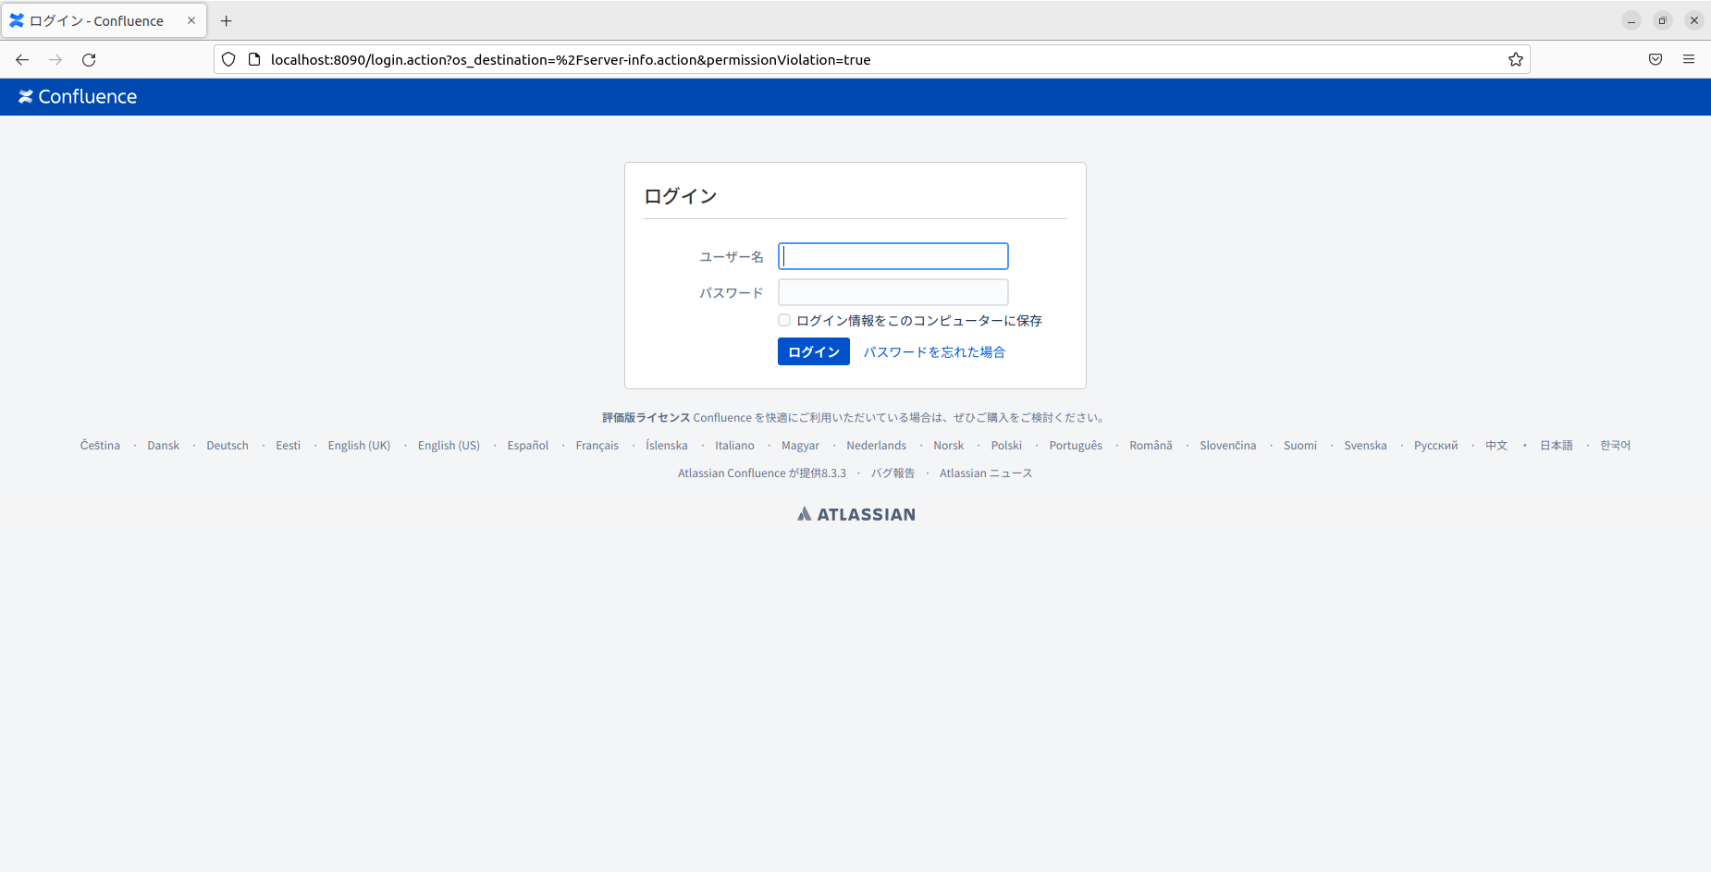Image resolution: width=1711 pixels, height=872 pixels.
Task: Switch language to English (US)
Action: click(x=449, y=445)
